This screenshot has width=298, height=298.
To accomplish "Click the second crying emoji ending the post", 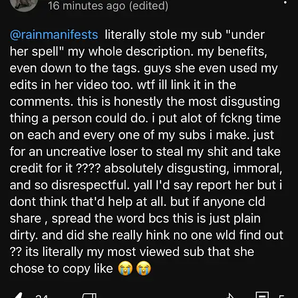I will (144, 268).
